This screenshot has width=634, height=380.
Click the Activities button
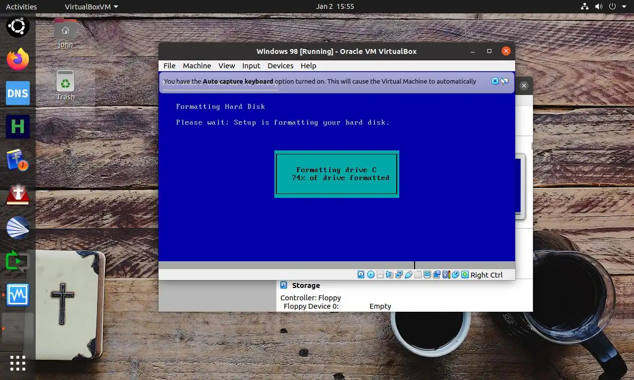pos(21,6)
